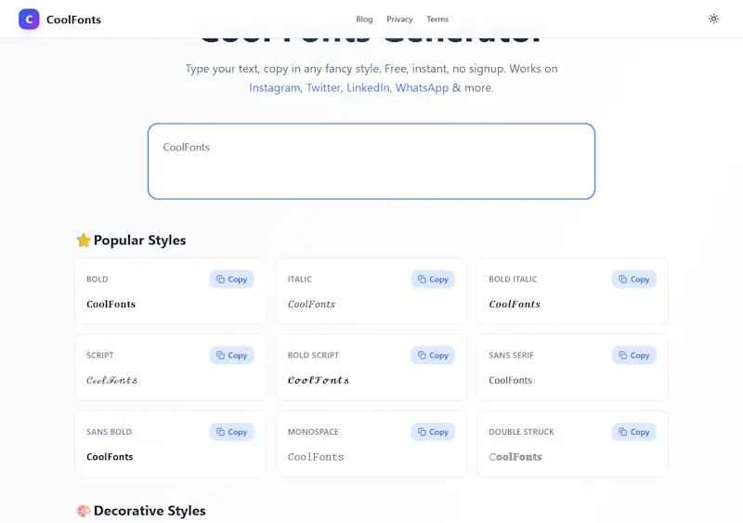Select the Double Struck CoolFonts preview text
Image resolution: width=743 pixels, height=523 pixels.
click(x=515, y=457)
